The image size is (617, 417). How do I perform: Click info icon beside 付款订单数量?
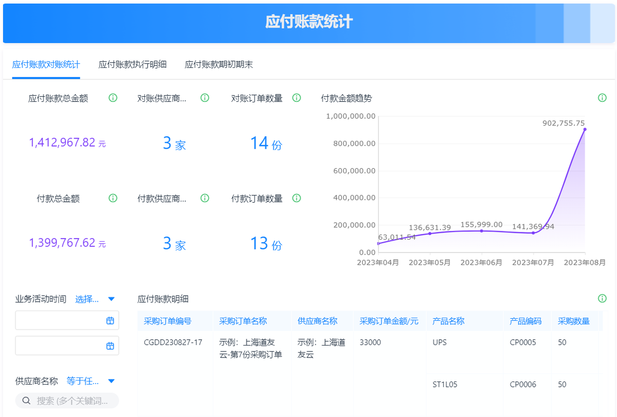296,198
